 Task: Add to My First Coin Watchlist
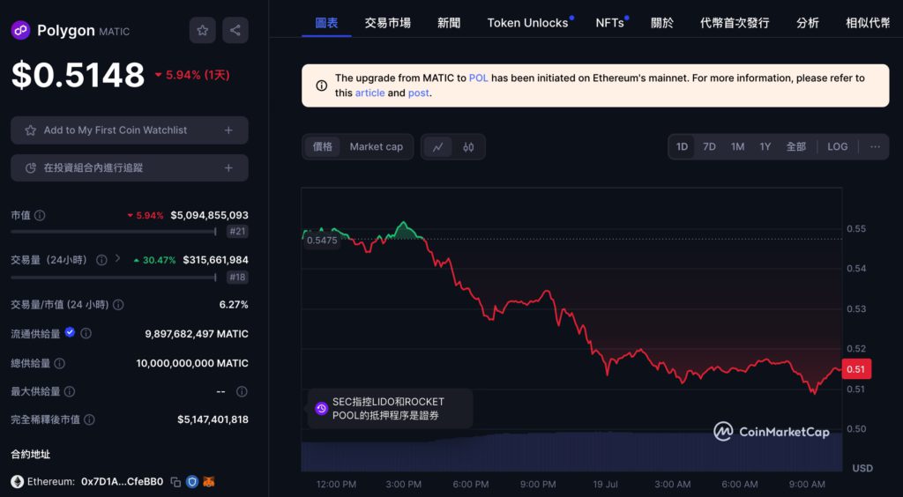click(130, 130)
